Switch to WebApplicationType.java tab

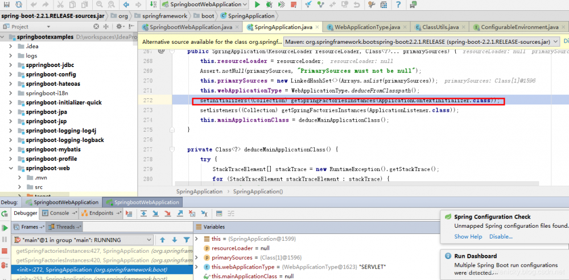366,27
